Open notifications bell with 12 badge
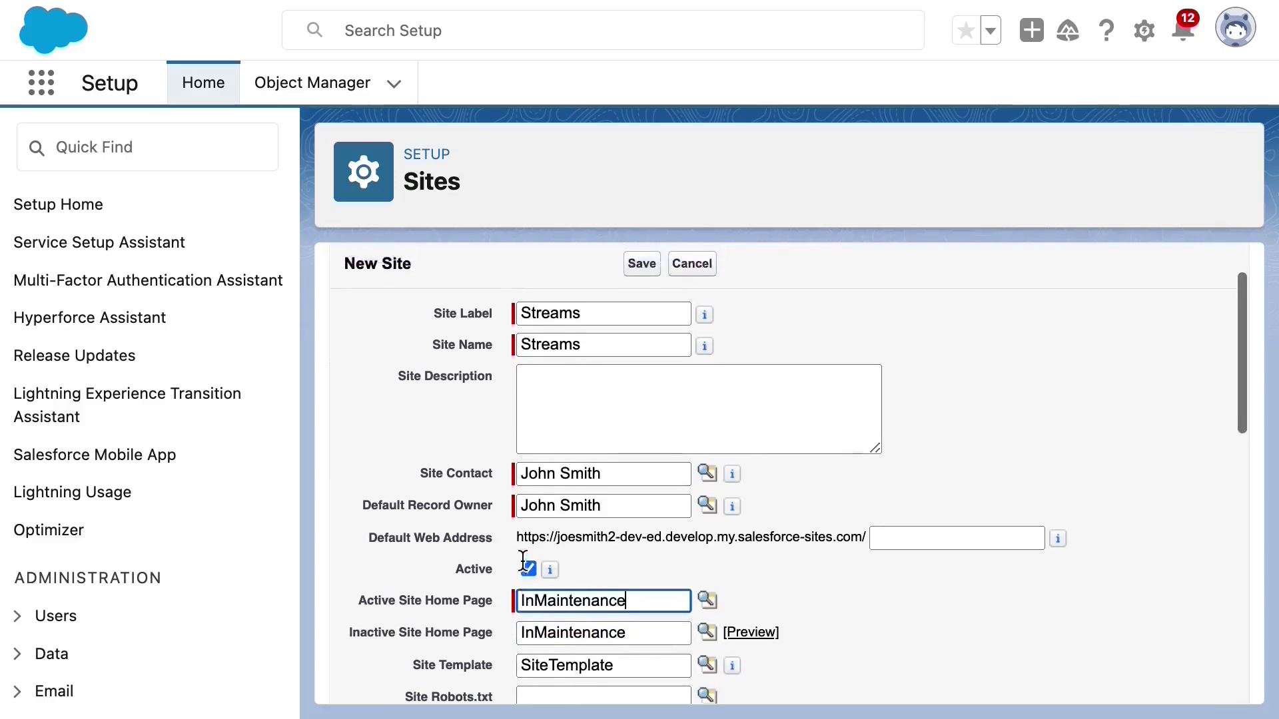Screen dimensions: 1279x719 pyautogui.click(x=1184, y=28)
